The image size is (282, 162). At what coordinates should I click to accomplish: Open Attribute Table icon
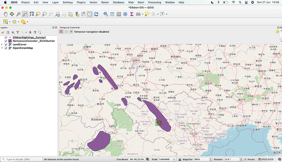click(x=112, y=14)
